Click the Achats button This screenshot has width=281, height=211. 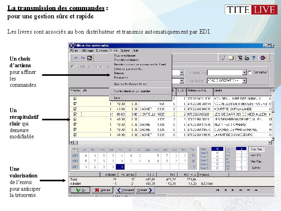[x=256, y=168]
